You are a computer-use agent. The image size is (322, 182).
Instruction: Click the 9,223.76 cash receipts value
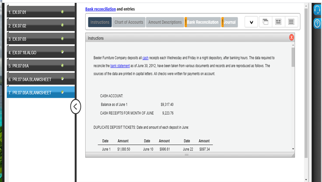click(x=168, y=113)
